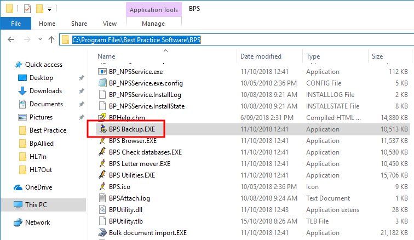Switch to the Home ribbon tab

pos(47,24)
